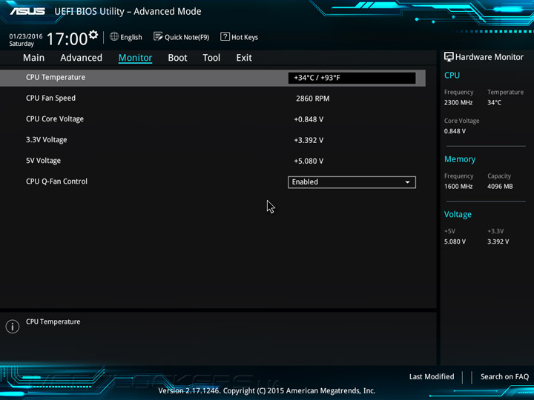Click the Hardware Monitor screen icon
Screen dimensions: 534x400
pos(449,57)
